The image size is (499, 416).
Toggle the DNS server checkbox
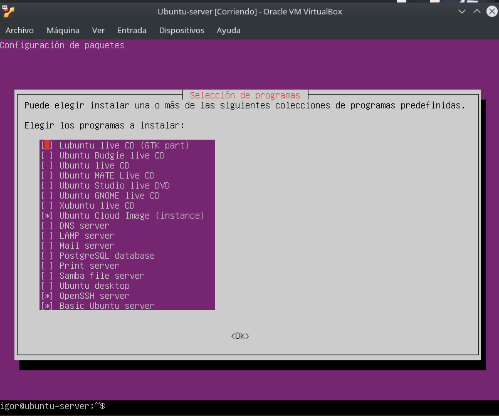click(47, 226)
